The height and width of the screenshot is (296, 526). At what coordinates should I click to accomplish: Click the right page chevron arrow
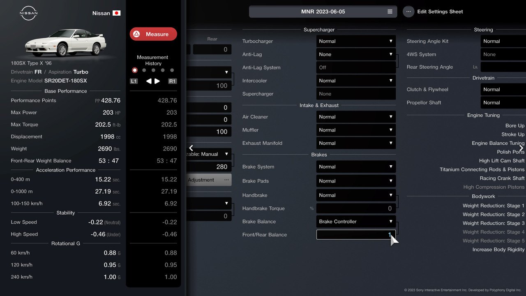click(521, 148)
